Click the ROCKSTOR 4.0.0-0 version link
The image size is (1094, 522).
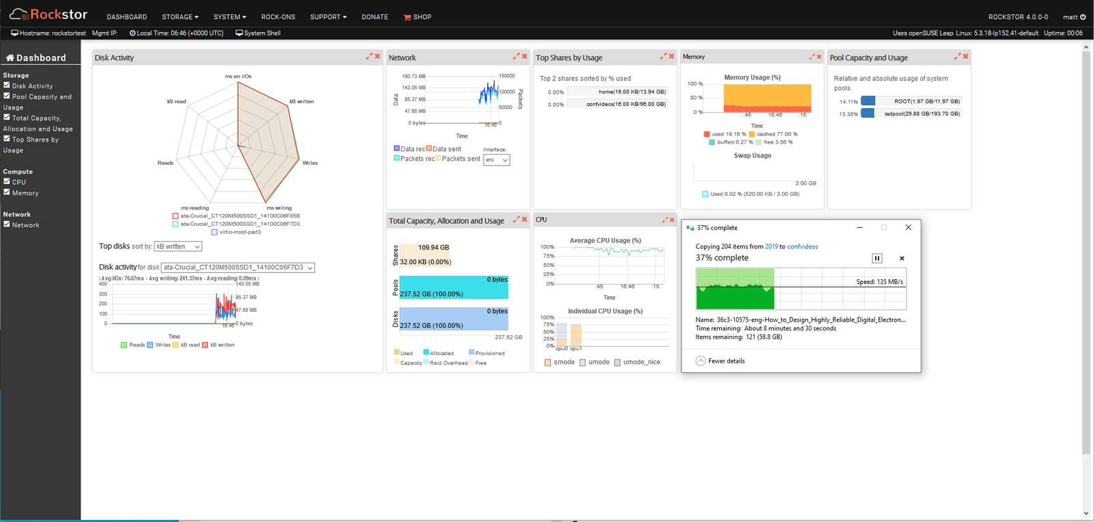[1018, 17]
